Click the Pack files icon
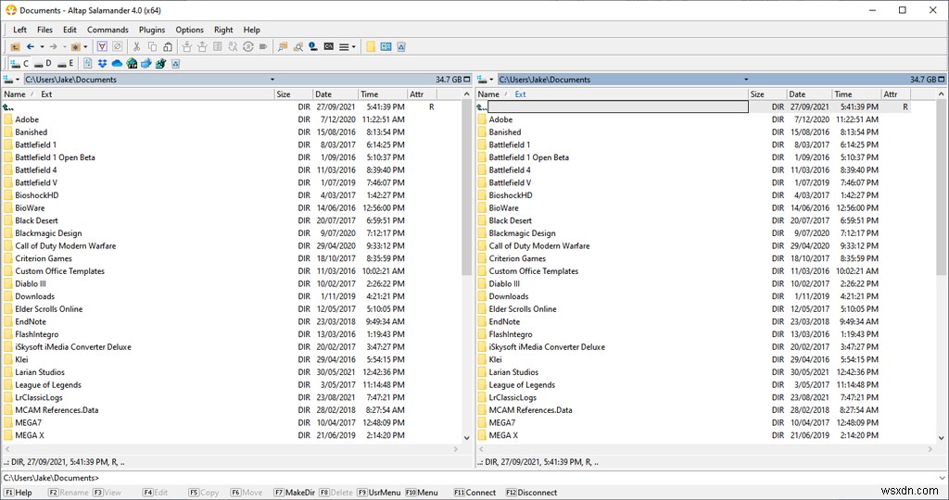This screenshot has width=949, height=500. pyautogui.click(x=187, y=46)
